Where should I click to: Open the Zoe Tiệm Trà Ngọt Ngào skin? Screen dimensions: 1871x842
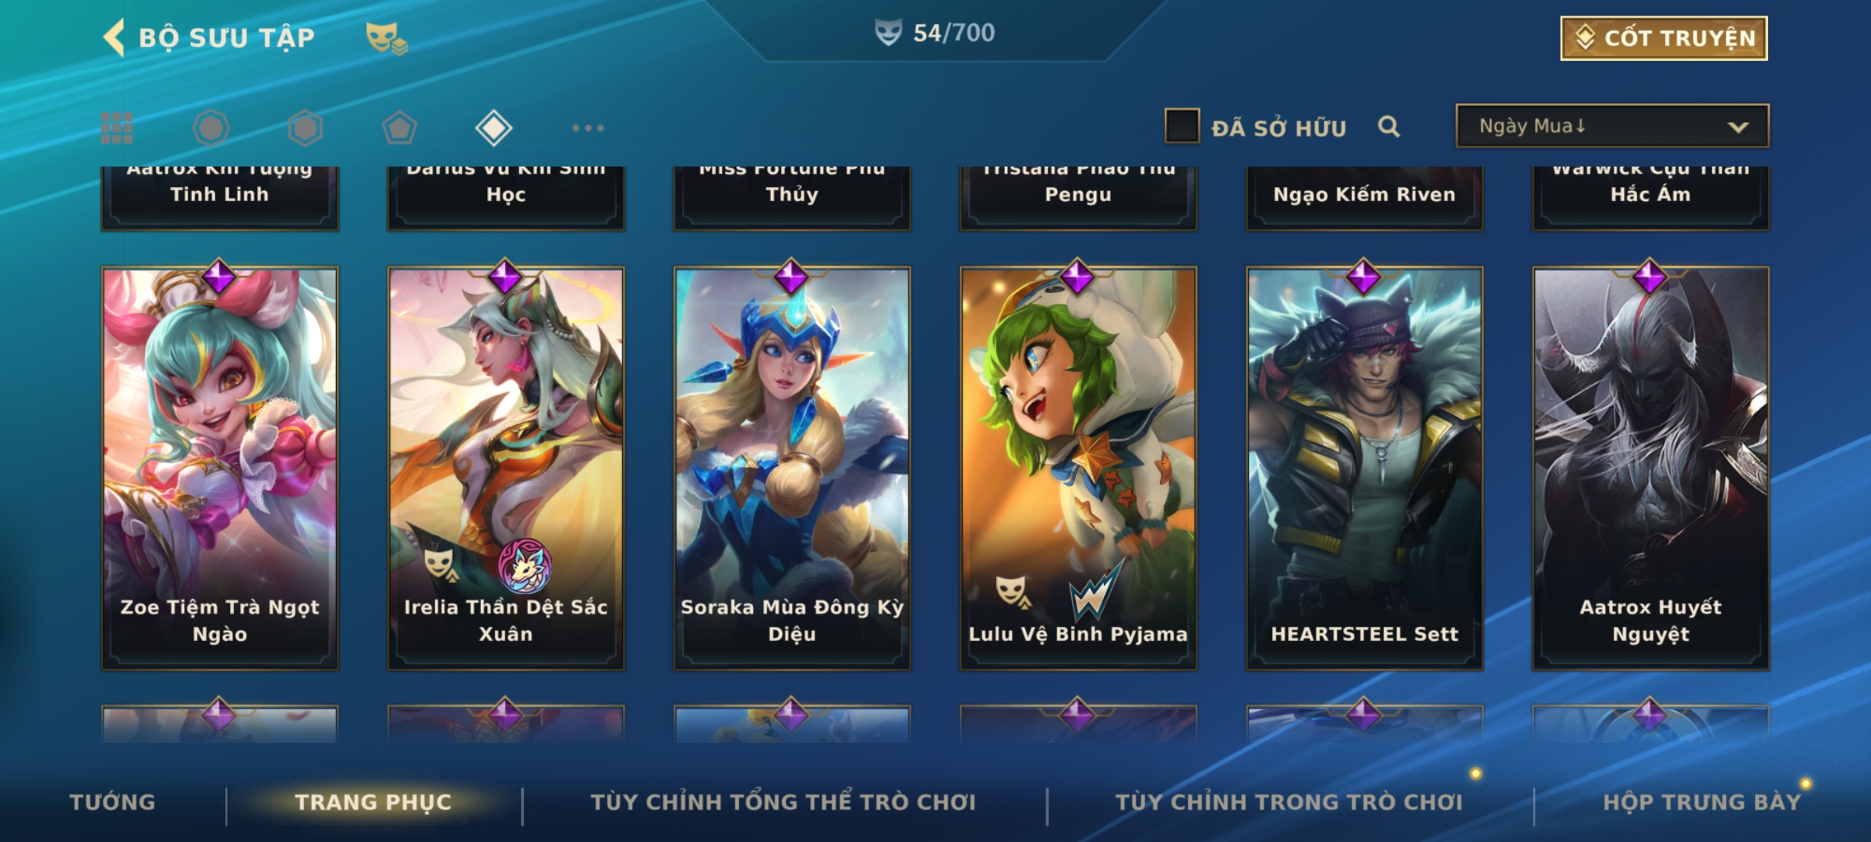tap(220, 468)
